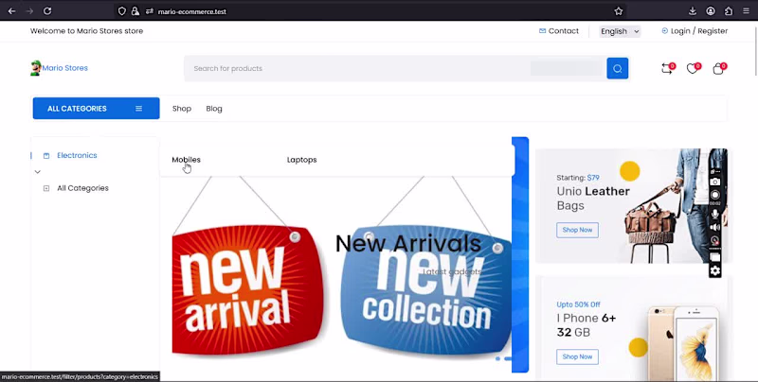This screenshot has width=758, height=382.
Task: Click the first carousel slider dot
Action: 497,358
